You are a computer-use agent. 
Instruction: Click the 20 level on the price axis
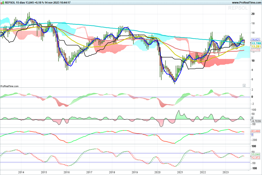point(253,14)
